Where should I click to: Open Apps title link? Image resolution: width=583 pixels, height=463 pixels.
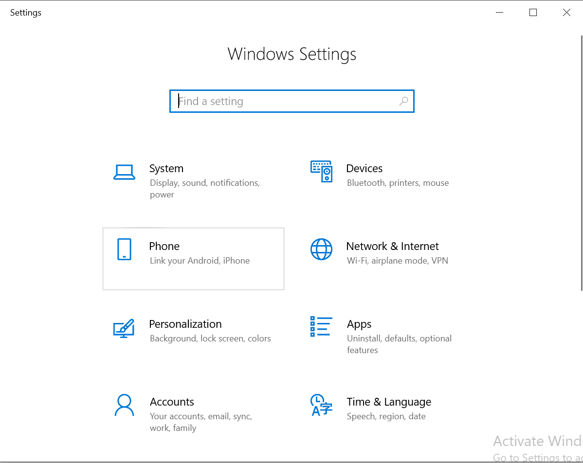point(359,324)
